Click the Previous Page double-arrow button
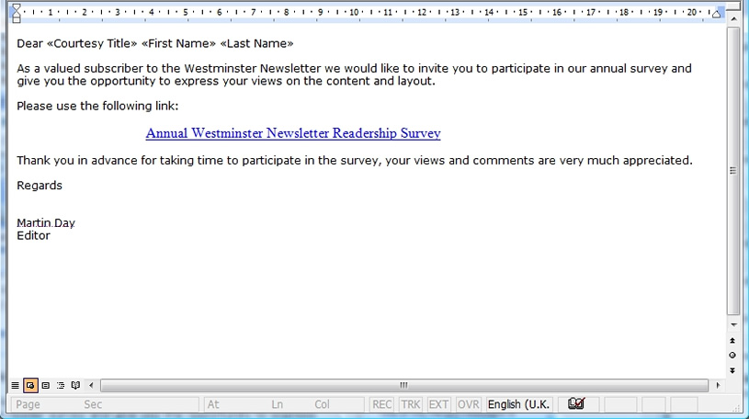Image resolution: width=749 pixels, height=419 pixels. pos(732,341)
